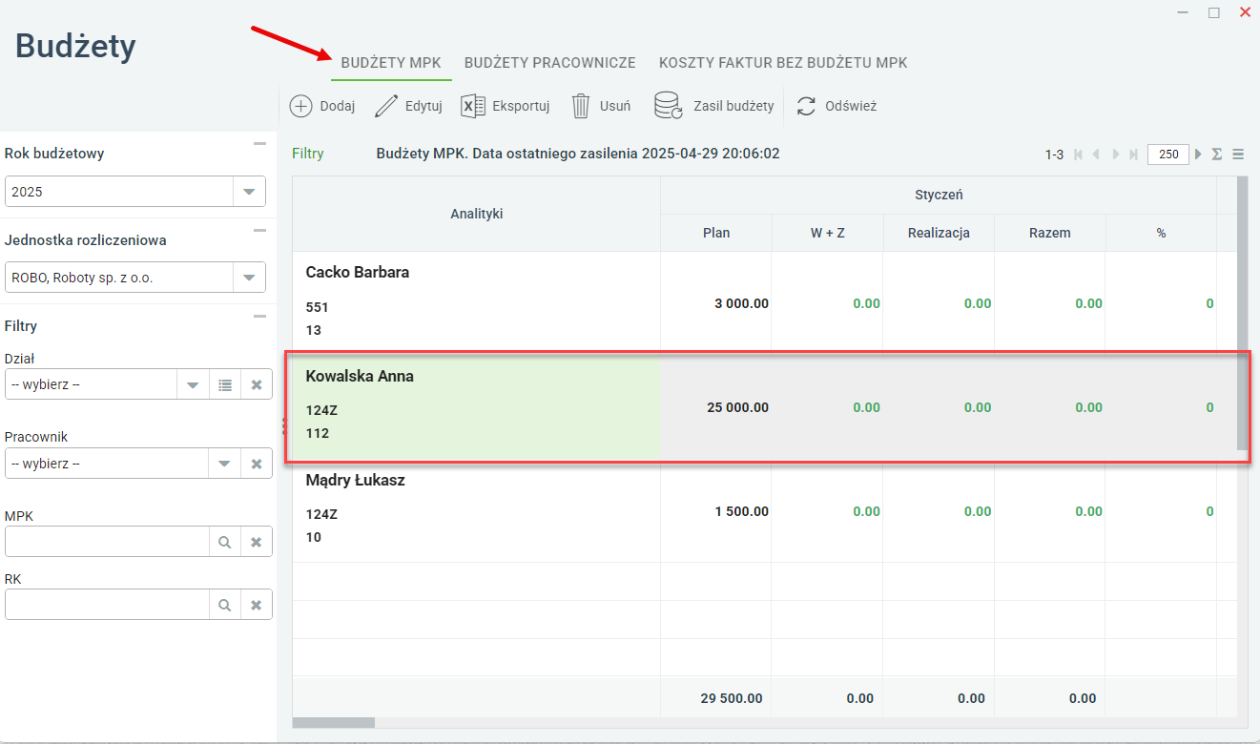Select the Kowalska Anna row

764,407
